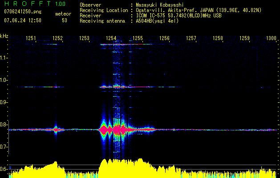Select the 1257 time tick label

191,39
